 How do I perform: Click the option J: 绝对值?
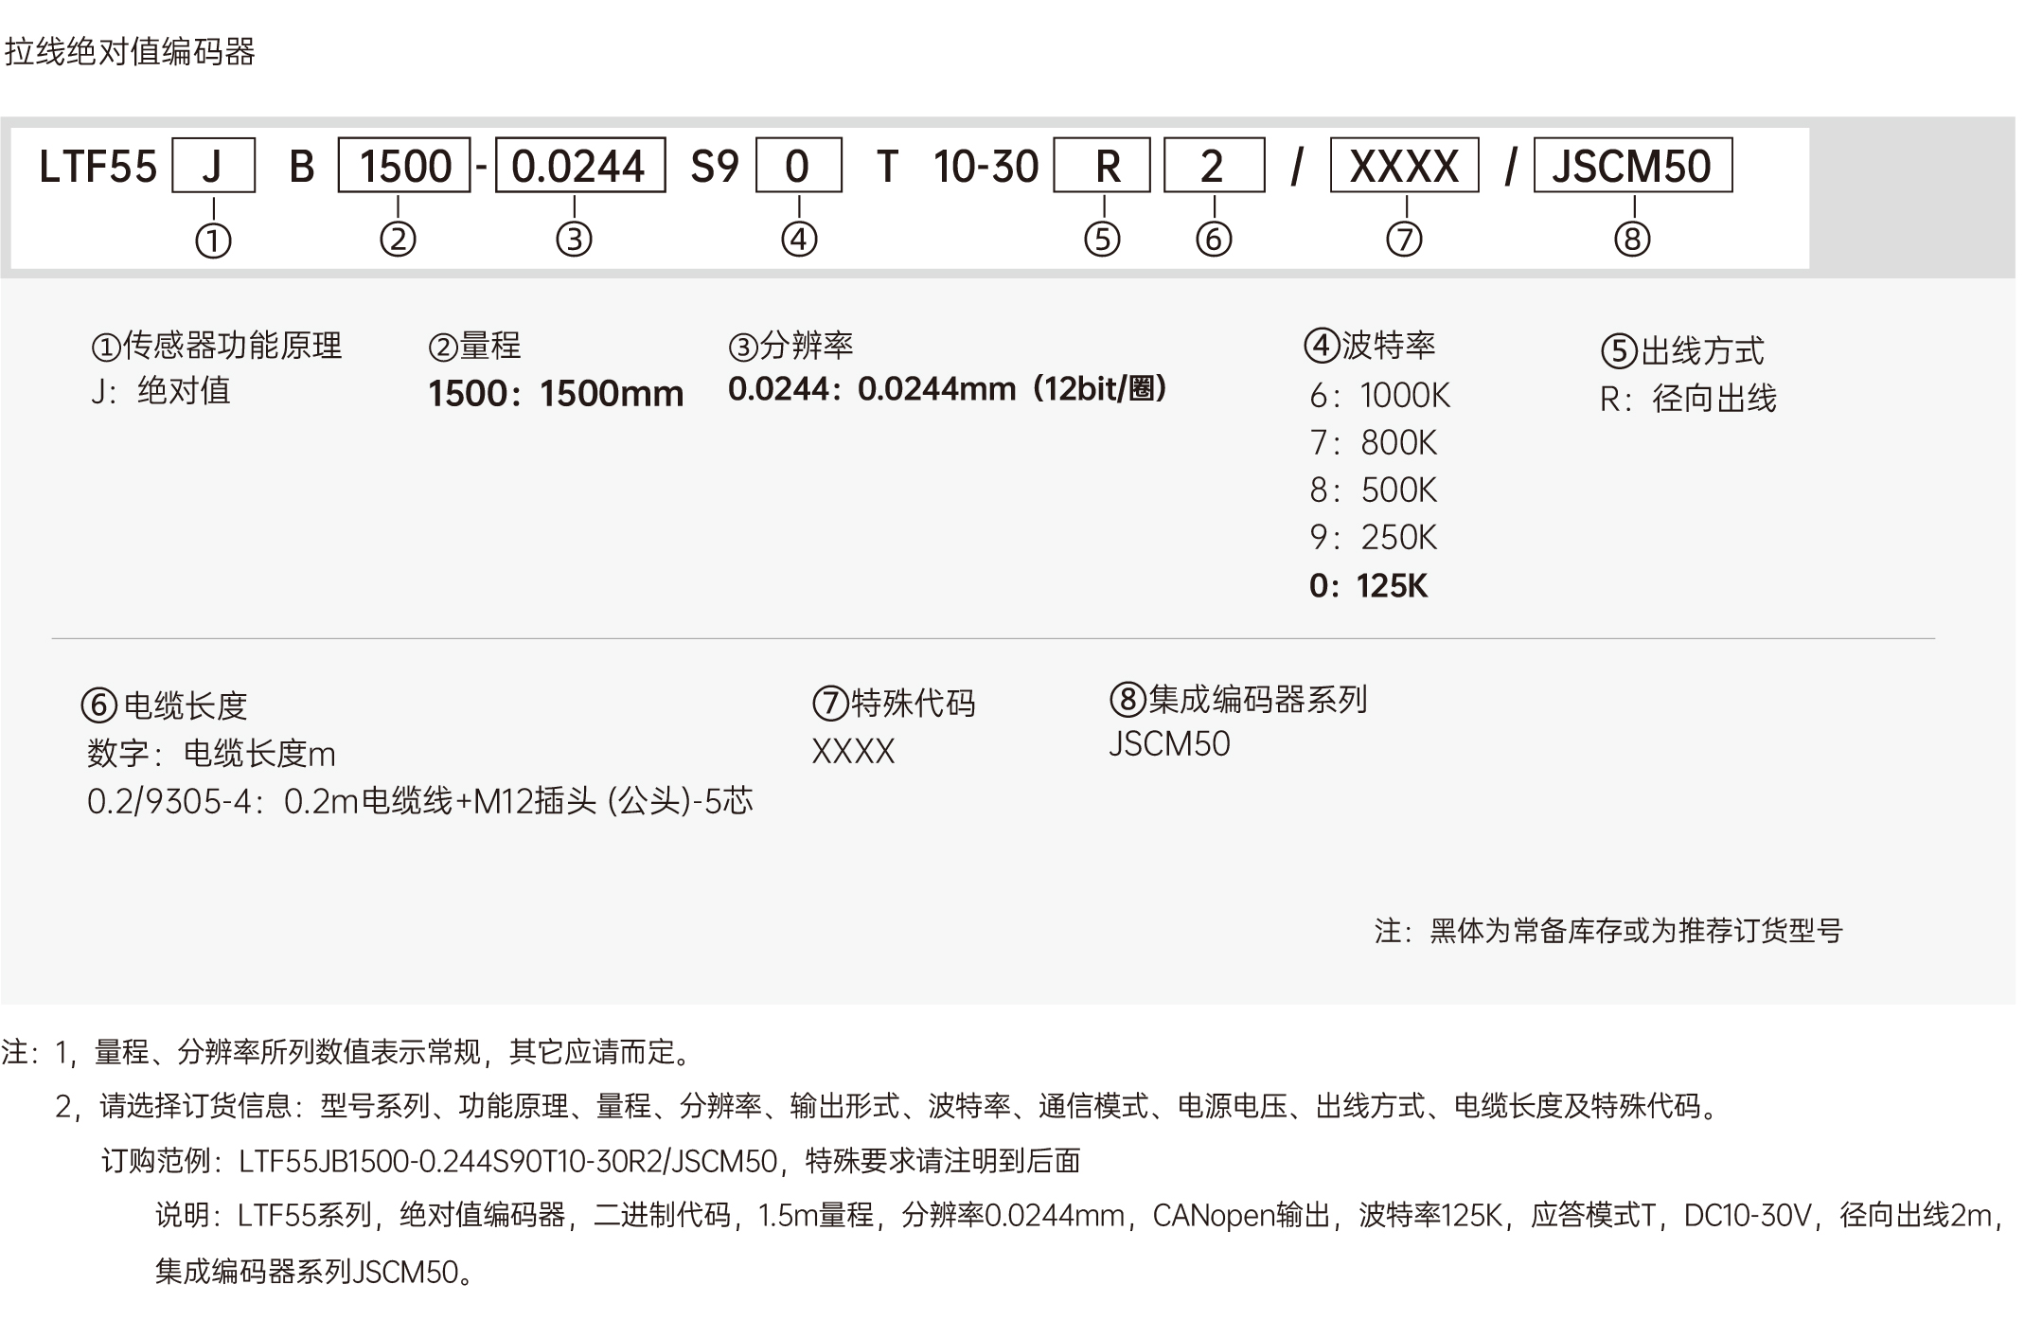click(161, 390)
